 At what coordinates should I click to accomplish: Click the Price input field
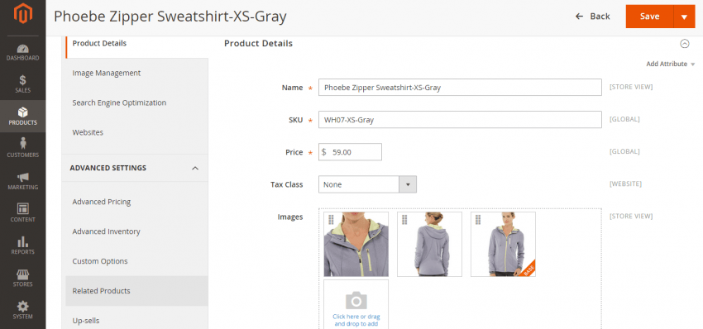pos(350,152)
